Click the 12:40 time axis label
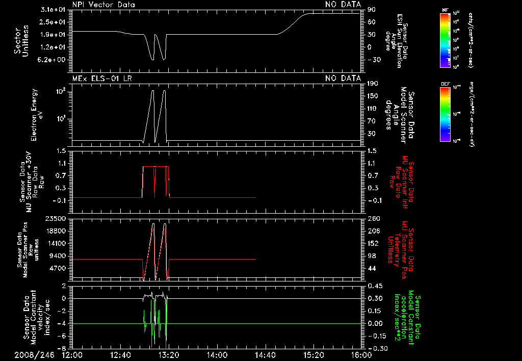Screen dimensions: 522x361 (120, 355)
